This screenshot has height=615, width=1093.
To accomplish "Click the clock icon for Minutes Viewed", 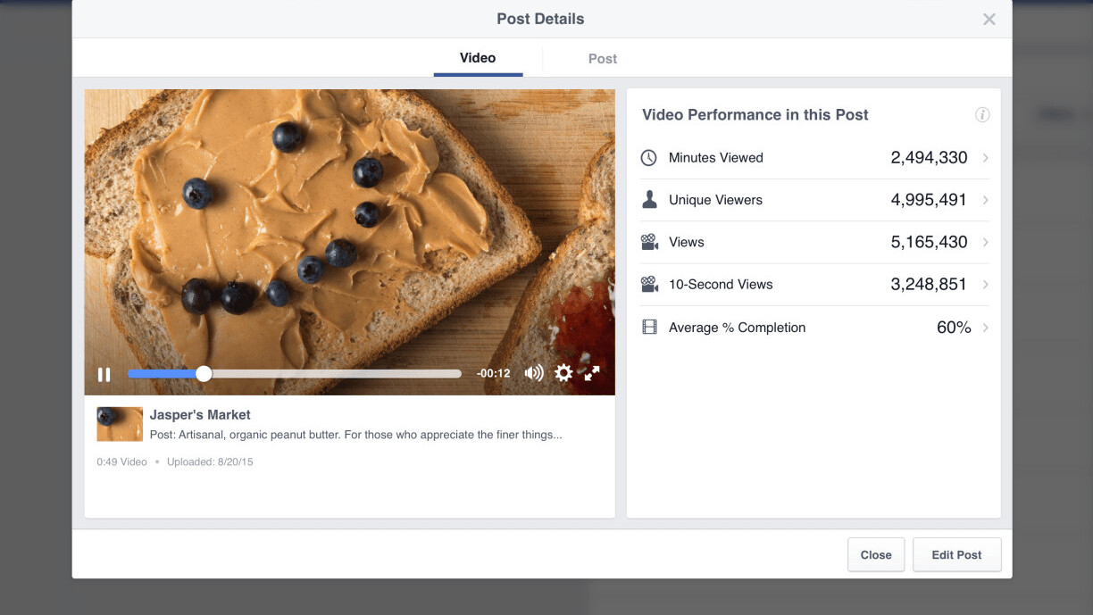I will point(649,158).
